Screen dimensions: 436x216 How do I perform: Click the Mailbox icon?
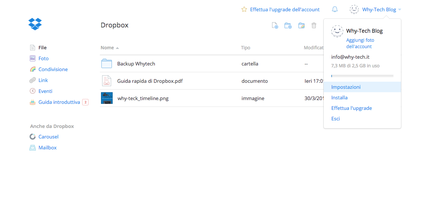point(32,148)
